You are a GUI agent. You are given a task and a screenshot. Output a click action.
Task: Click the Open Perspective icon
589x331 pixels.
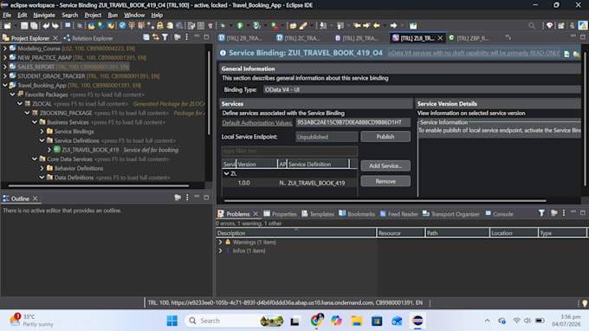(561, 25)
